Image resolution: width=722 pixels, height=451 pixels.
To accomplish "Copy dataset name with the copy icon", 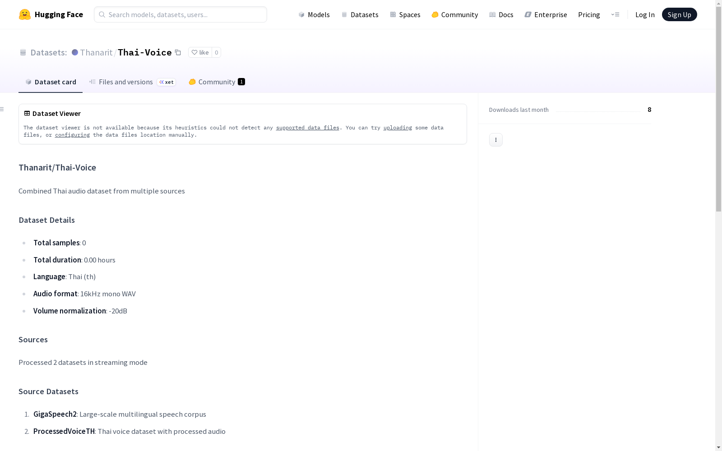I will point(178,52).
